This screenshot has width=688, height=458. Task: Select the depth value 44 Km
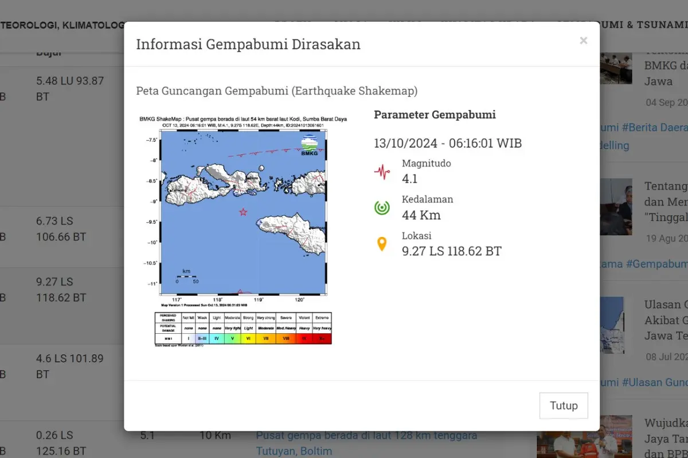click(x=421, y=215)
